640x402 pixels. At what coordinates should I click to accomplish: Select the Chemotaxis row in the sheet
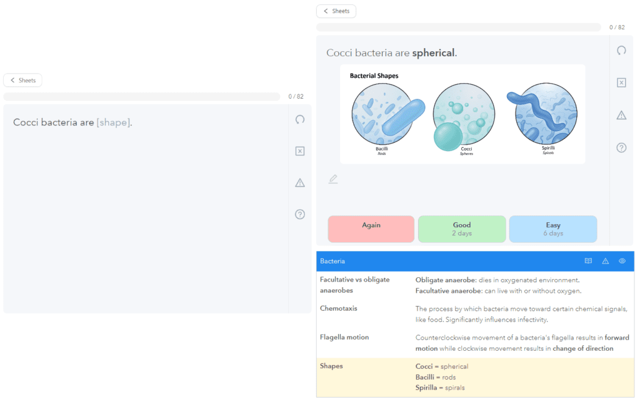475,314
